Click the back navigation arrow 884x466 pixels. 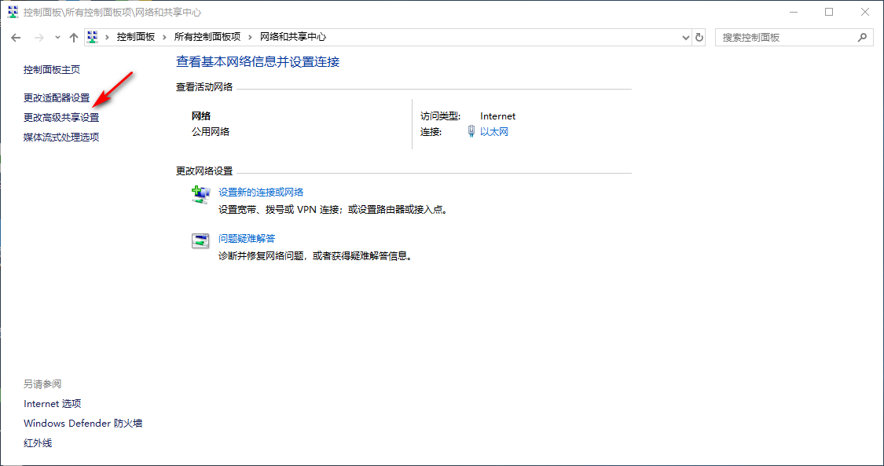tap(16, 37)
